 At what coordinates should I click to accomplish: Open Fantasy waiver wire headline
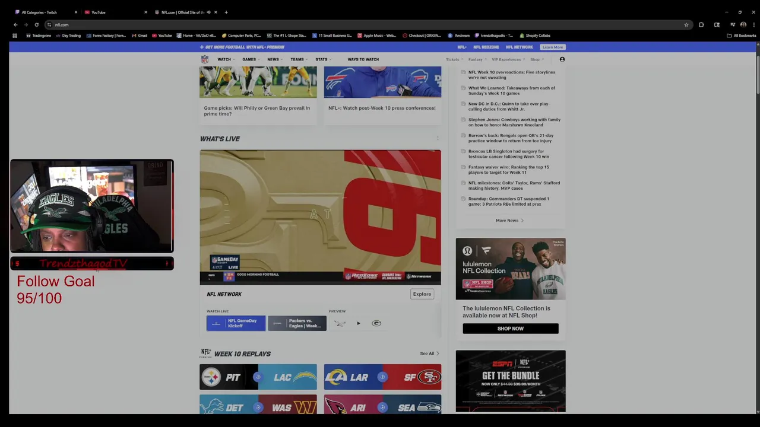[509, 170]
